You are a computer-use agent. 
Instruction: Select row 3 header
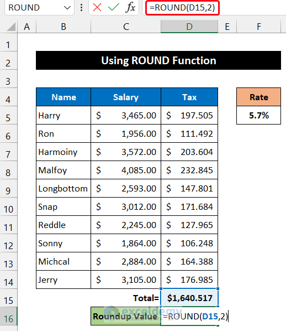(x=8, y=79)
